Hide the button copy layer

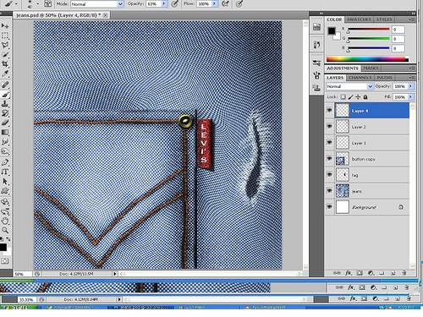pos(329,158)
